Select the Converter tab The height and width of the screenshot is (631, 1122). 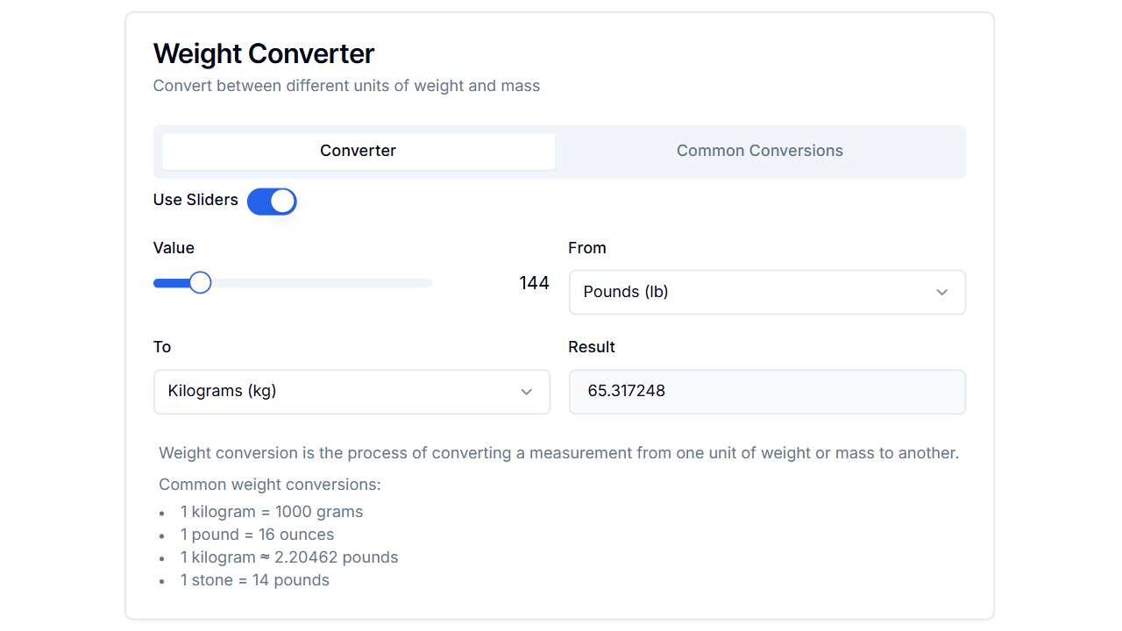pos(358,151)
